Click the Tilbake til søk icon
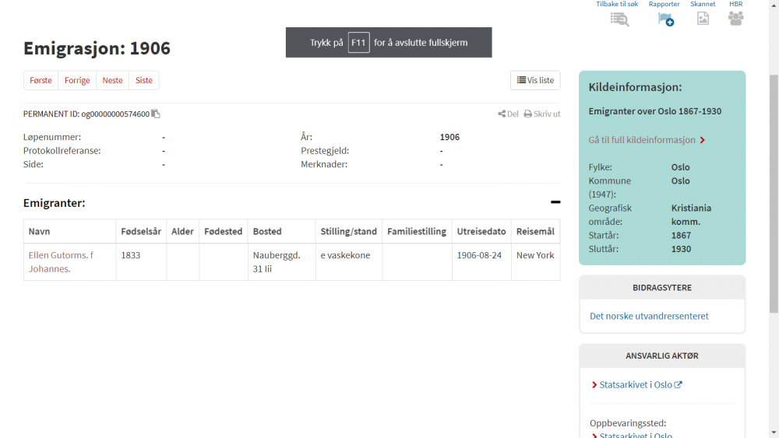 click(x=619, y=19)
